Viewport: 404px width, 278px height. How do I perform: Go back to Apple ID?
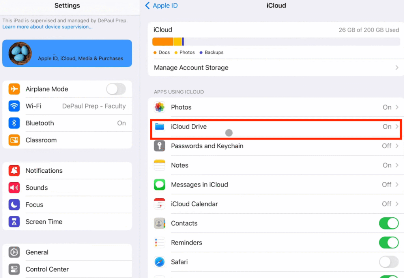(x=161, y=6)
